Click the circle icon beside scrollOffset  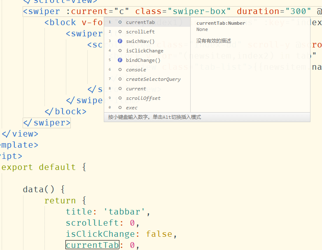pyautogui.click(x=120, y=98)
